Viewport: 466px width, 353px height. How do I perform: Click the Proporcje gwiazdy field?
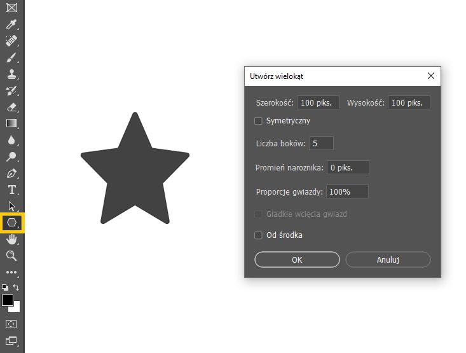[x=347, y=191]
